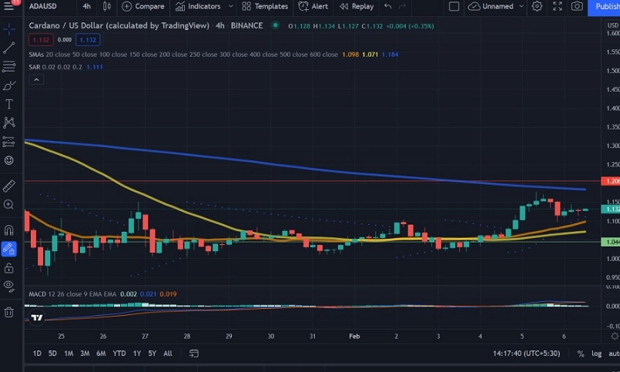Image resolution: width=620 pixels, height=372 pixels.
Task: Toggle log scale on price axis
Action: click(596, 354)
